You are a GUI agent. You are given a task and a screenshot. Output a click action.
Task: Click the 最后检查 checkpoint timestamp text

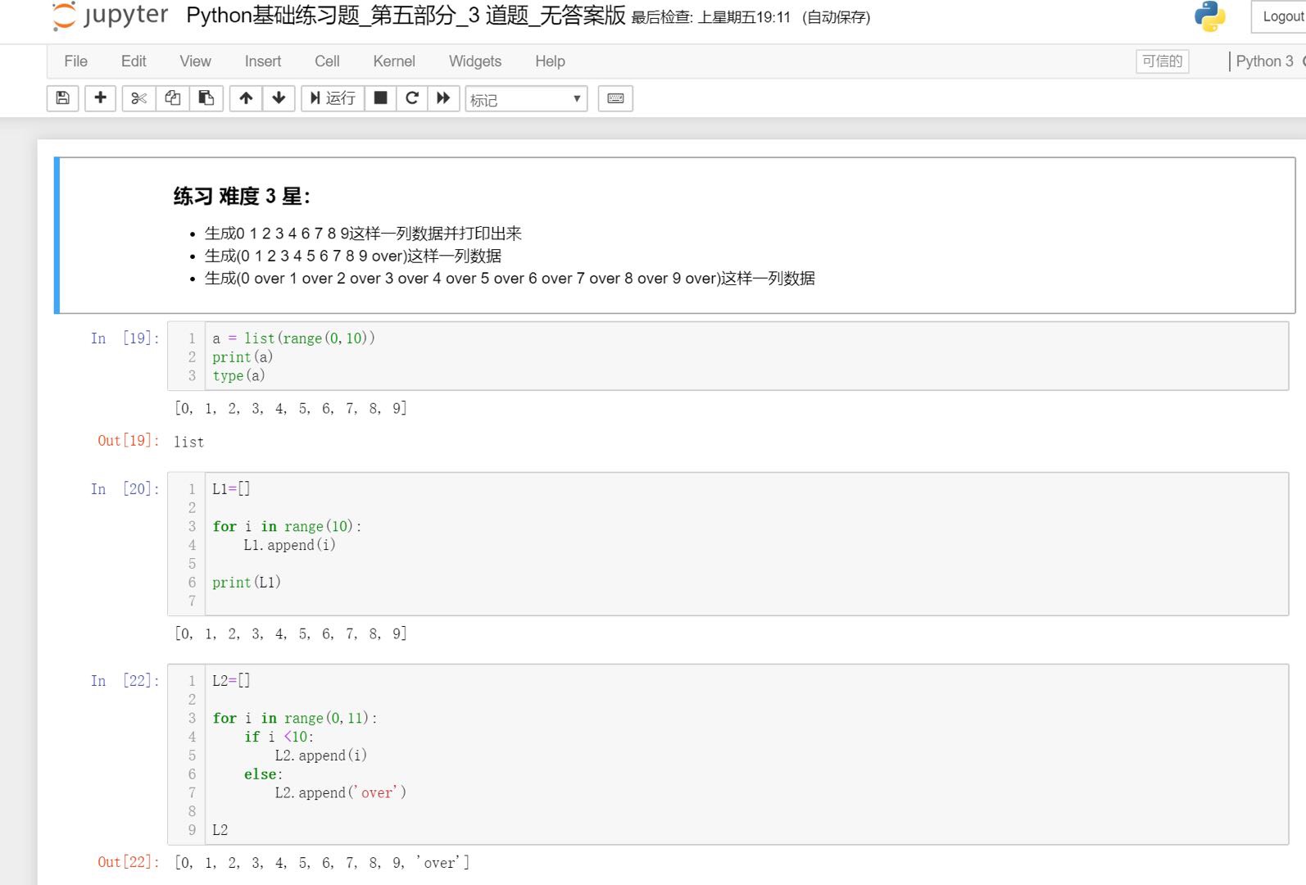[x=711, y=17]
